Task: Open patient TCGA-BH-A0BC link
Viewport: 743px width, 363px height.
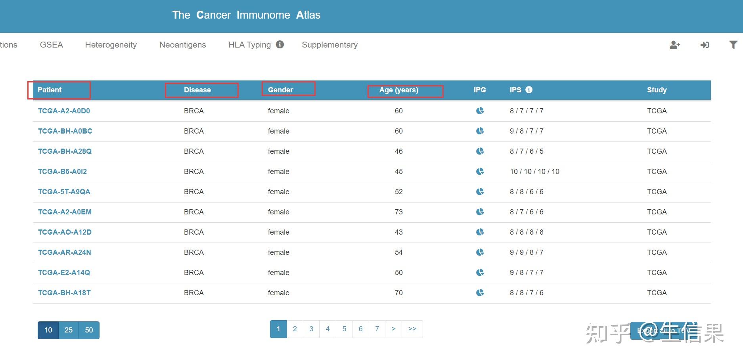Action: pos(65,131)
